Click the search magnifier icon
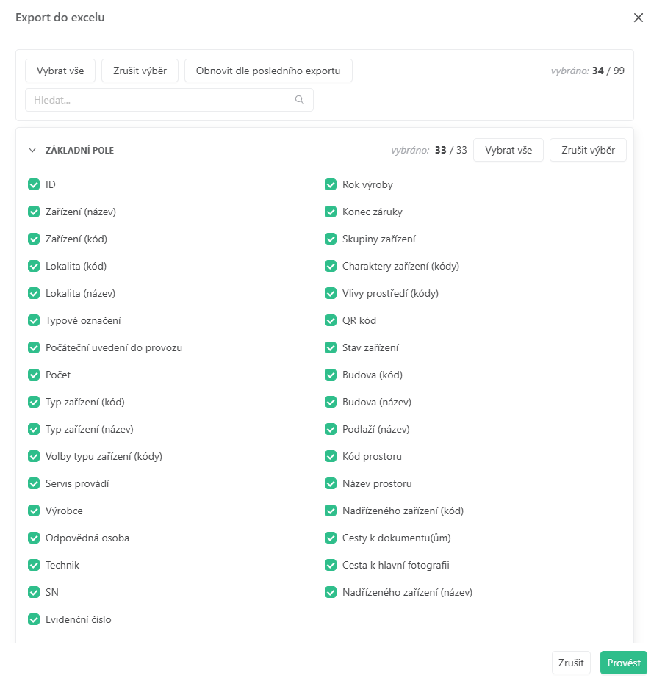The width and height of the screenshot is (651, 678). tap(300, 100)
